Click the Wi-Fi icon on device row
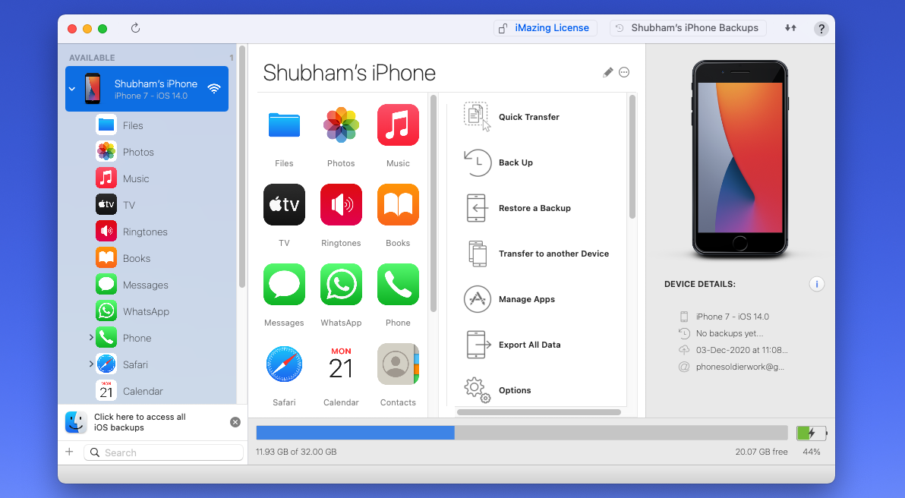The width and height of the screenshot is (905, 498). [x=214, y=89]
